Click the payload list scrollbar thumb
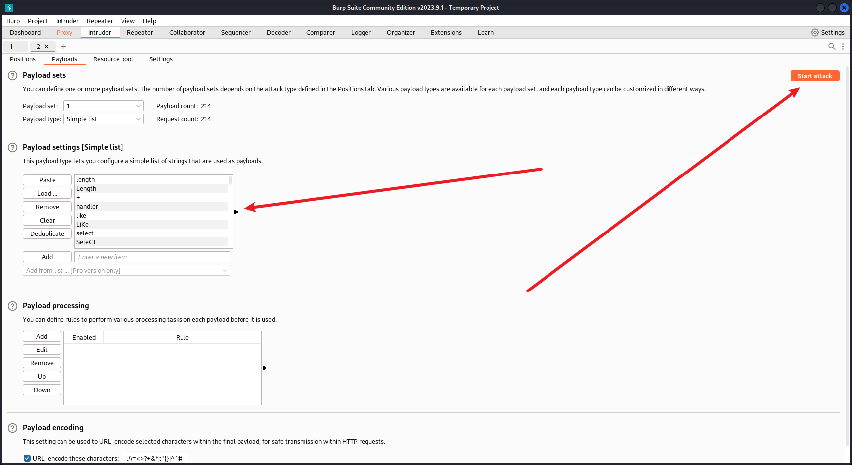The width and height of the screenshot is (852, 465). [230, 180]
